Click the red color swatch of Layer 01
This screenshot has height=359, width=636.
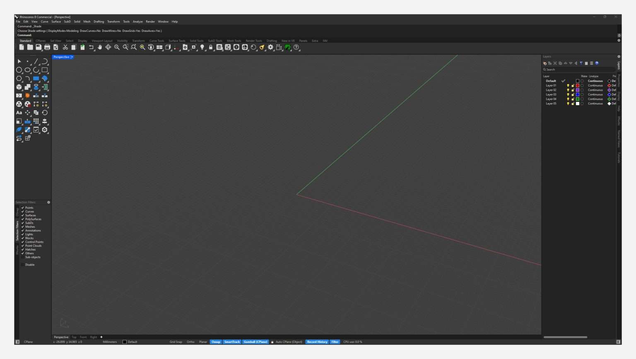(578, 86)
